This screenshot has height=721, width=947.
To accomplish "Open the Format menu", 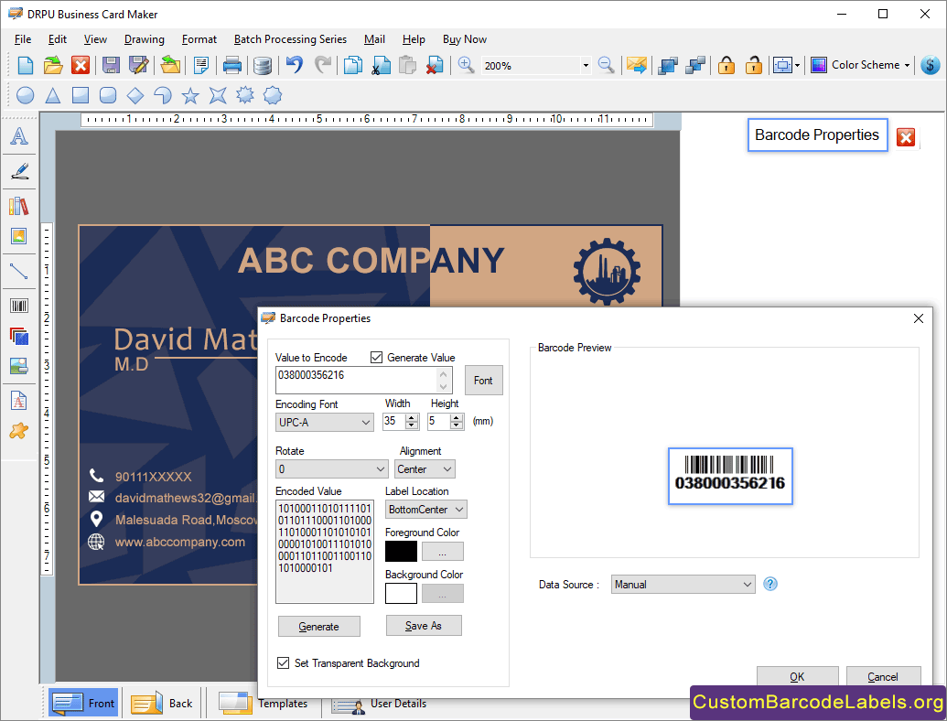I will coord(199,39).
